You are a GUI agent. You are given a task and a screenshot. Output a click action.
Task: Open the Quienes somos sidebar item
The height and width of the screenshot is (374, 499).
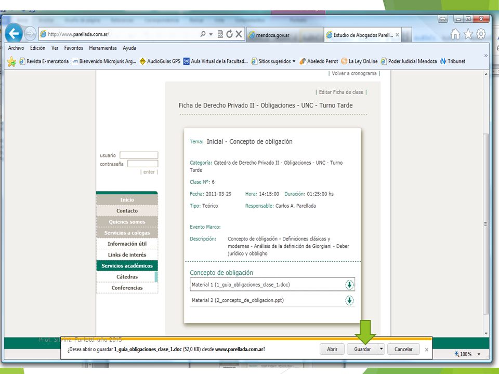point(127,222)
